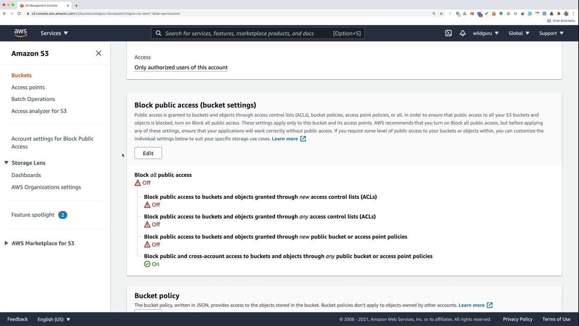Open the notifications bell in the AWS header
579x326 pixels.
pyautogui.click(x=462, y=33)
